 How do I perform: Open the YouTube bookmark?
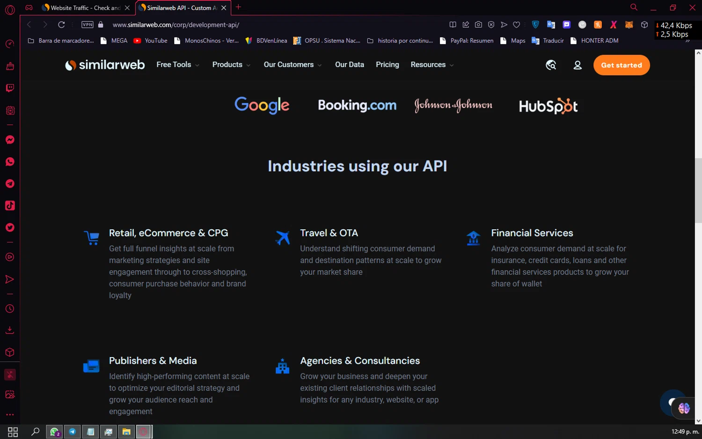151,41
